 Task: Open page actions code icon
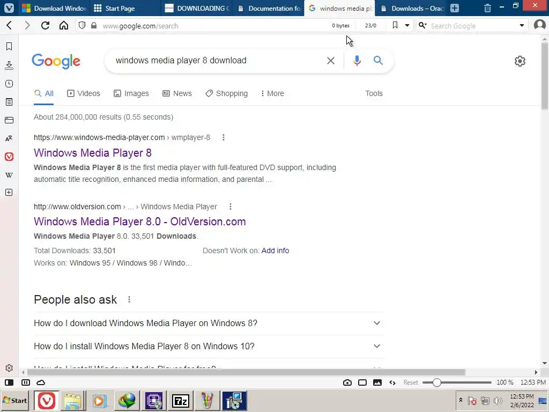point(392,382)
